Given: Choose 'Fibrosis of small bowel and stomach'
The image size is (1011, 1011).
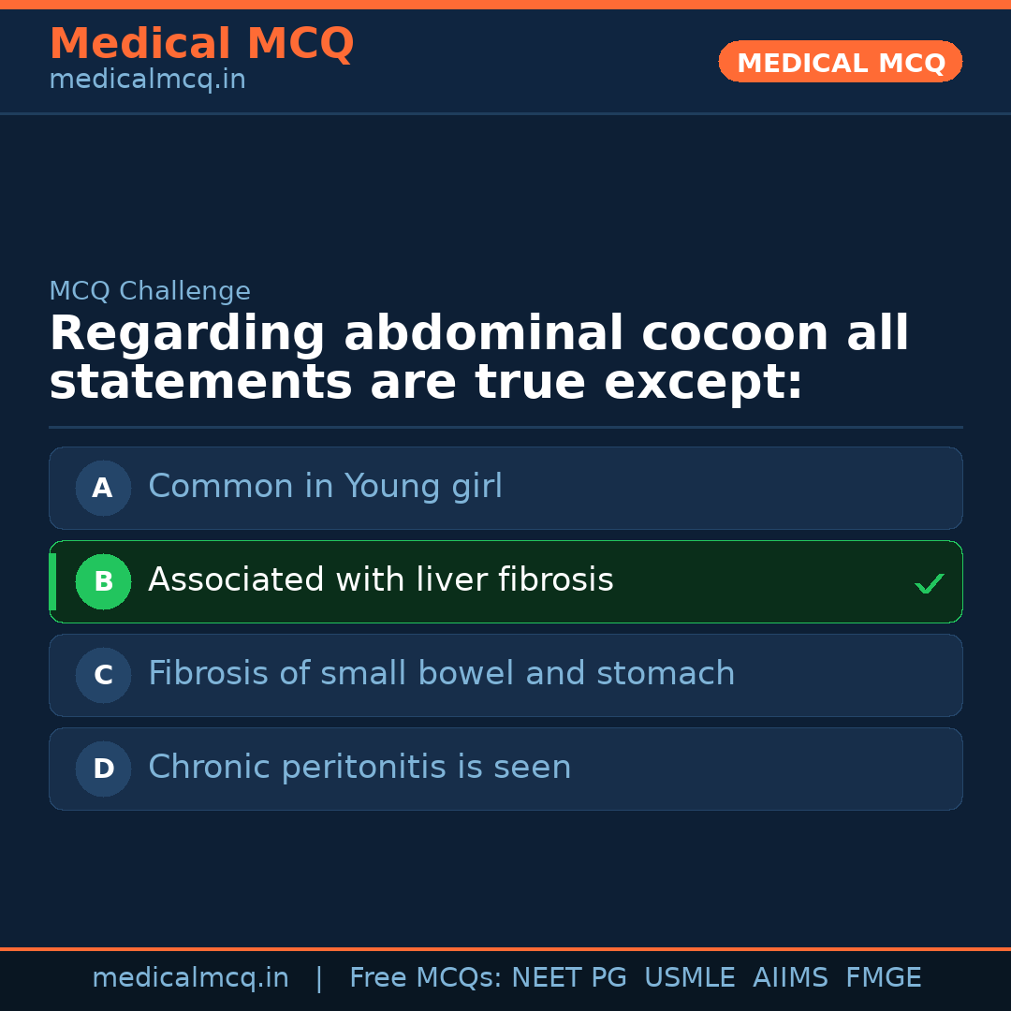Looking at the screenshot, I should (441, 674).
